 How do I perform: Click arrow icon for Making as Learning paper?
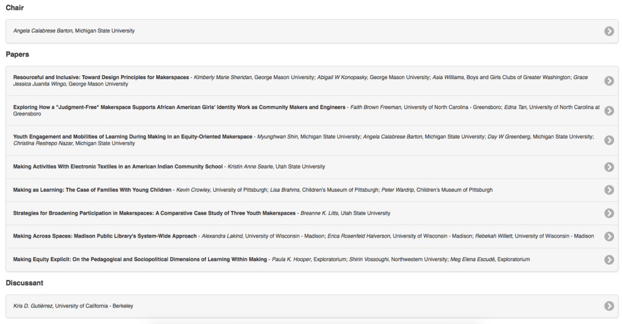click(x=609, y=190)
